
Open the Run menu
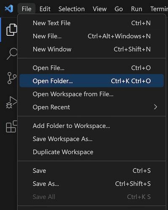pyautogui.click(x=136, y=9)
